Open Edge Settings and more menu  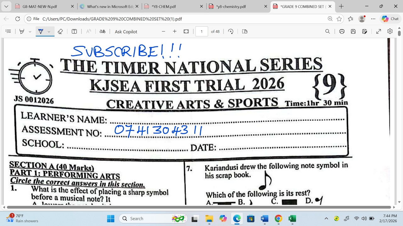coord(373,19)
